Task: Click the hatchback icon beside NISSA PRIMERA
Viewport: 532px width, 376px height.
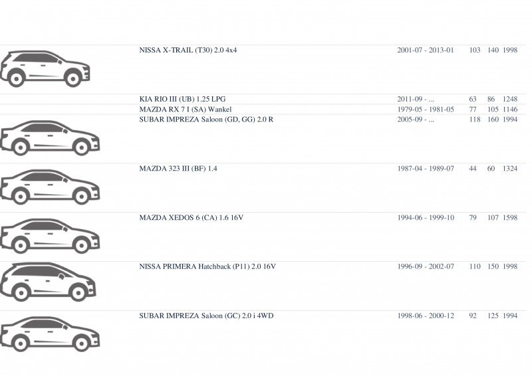Action: point(48,282)
